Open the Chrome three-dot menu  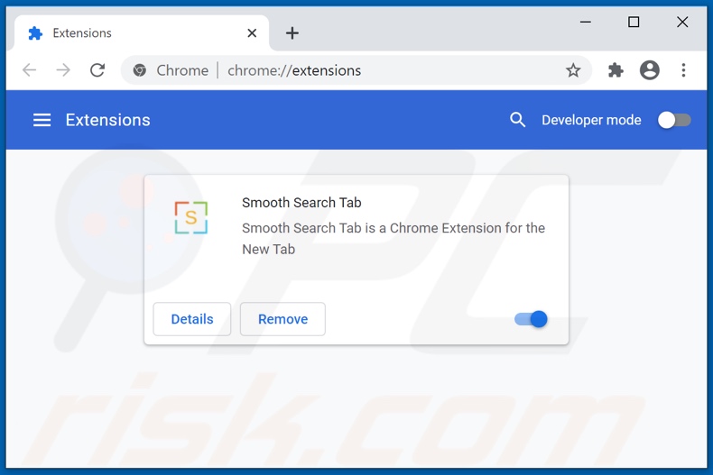click(x=683, y=70)
